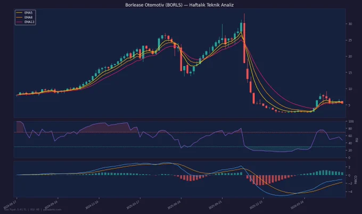Click the 2024-06-17 date label

click(10, 204)
